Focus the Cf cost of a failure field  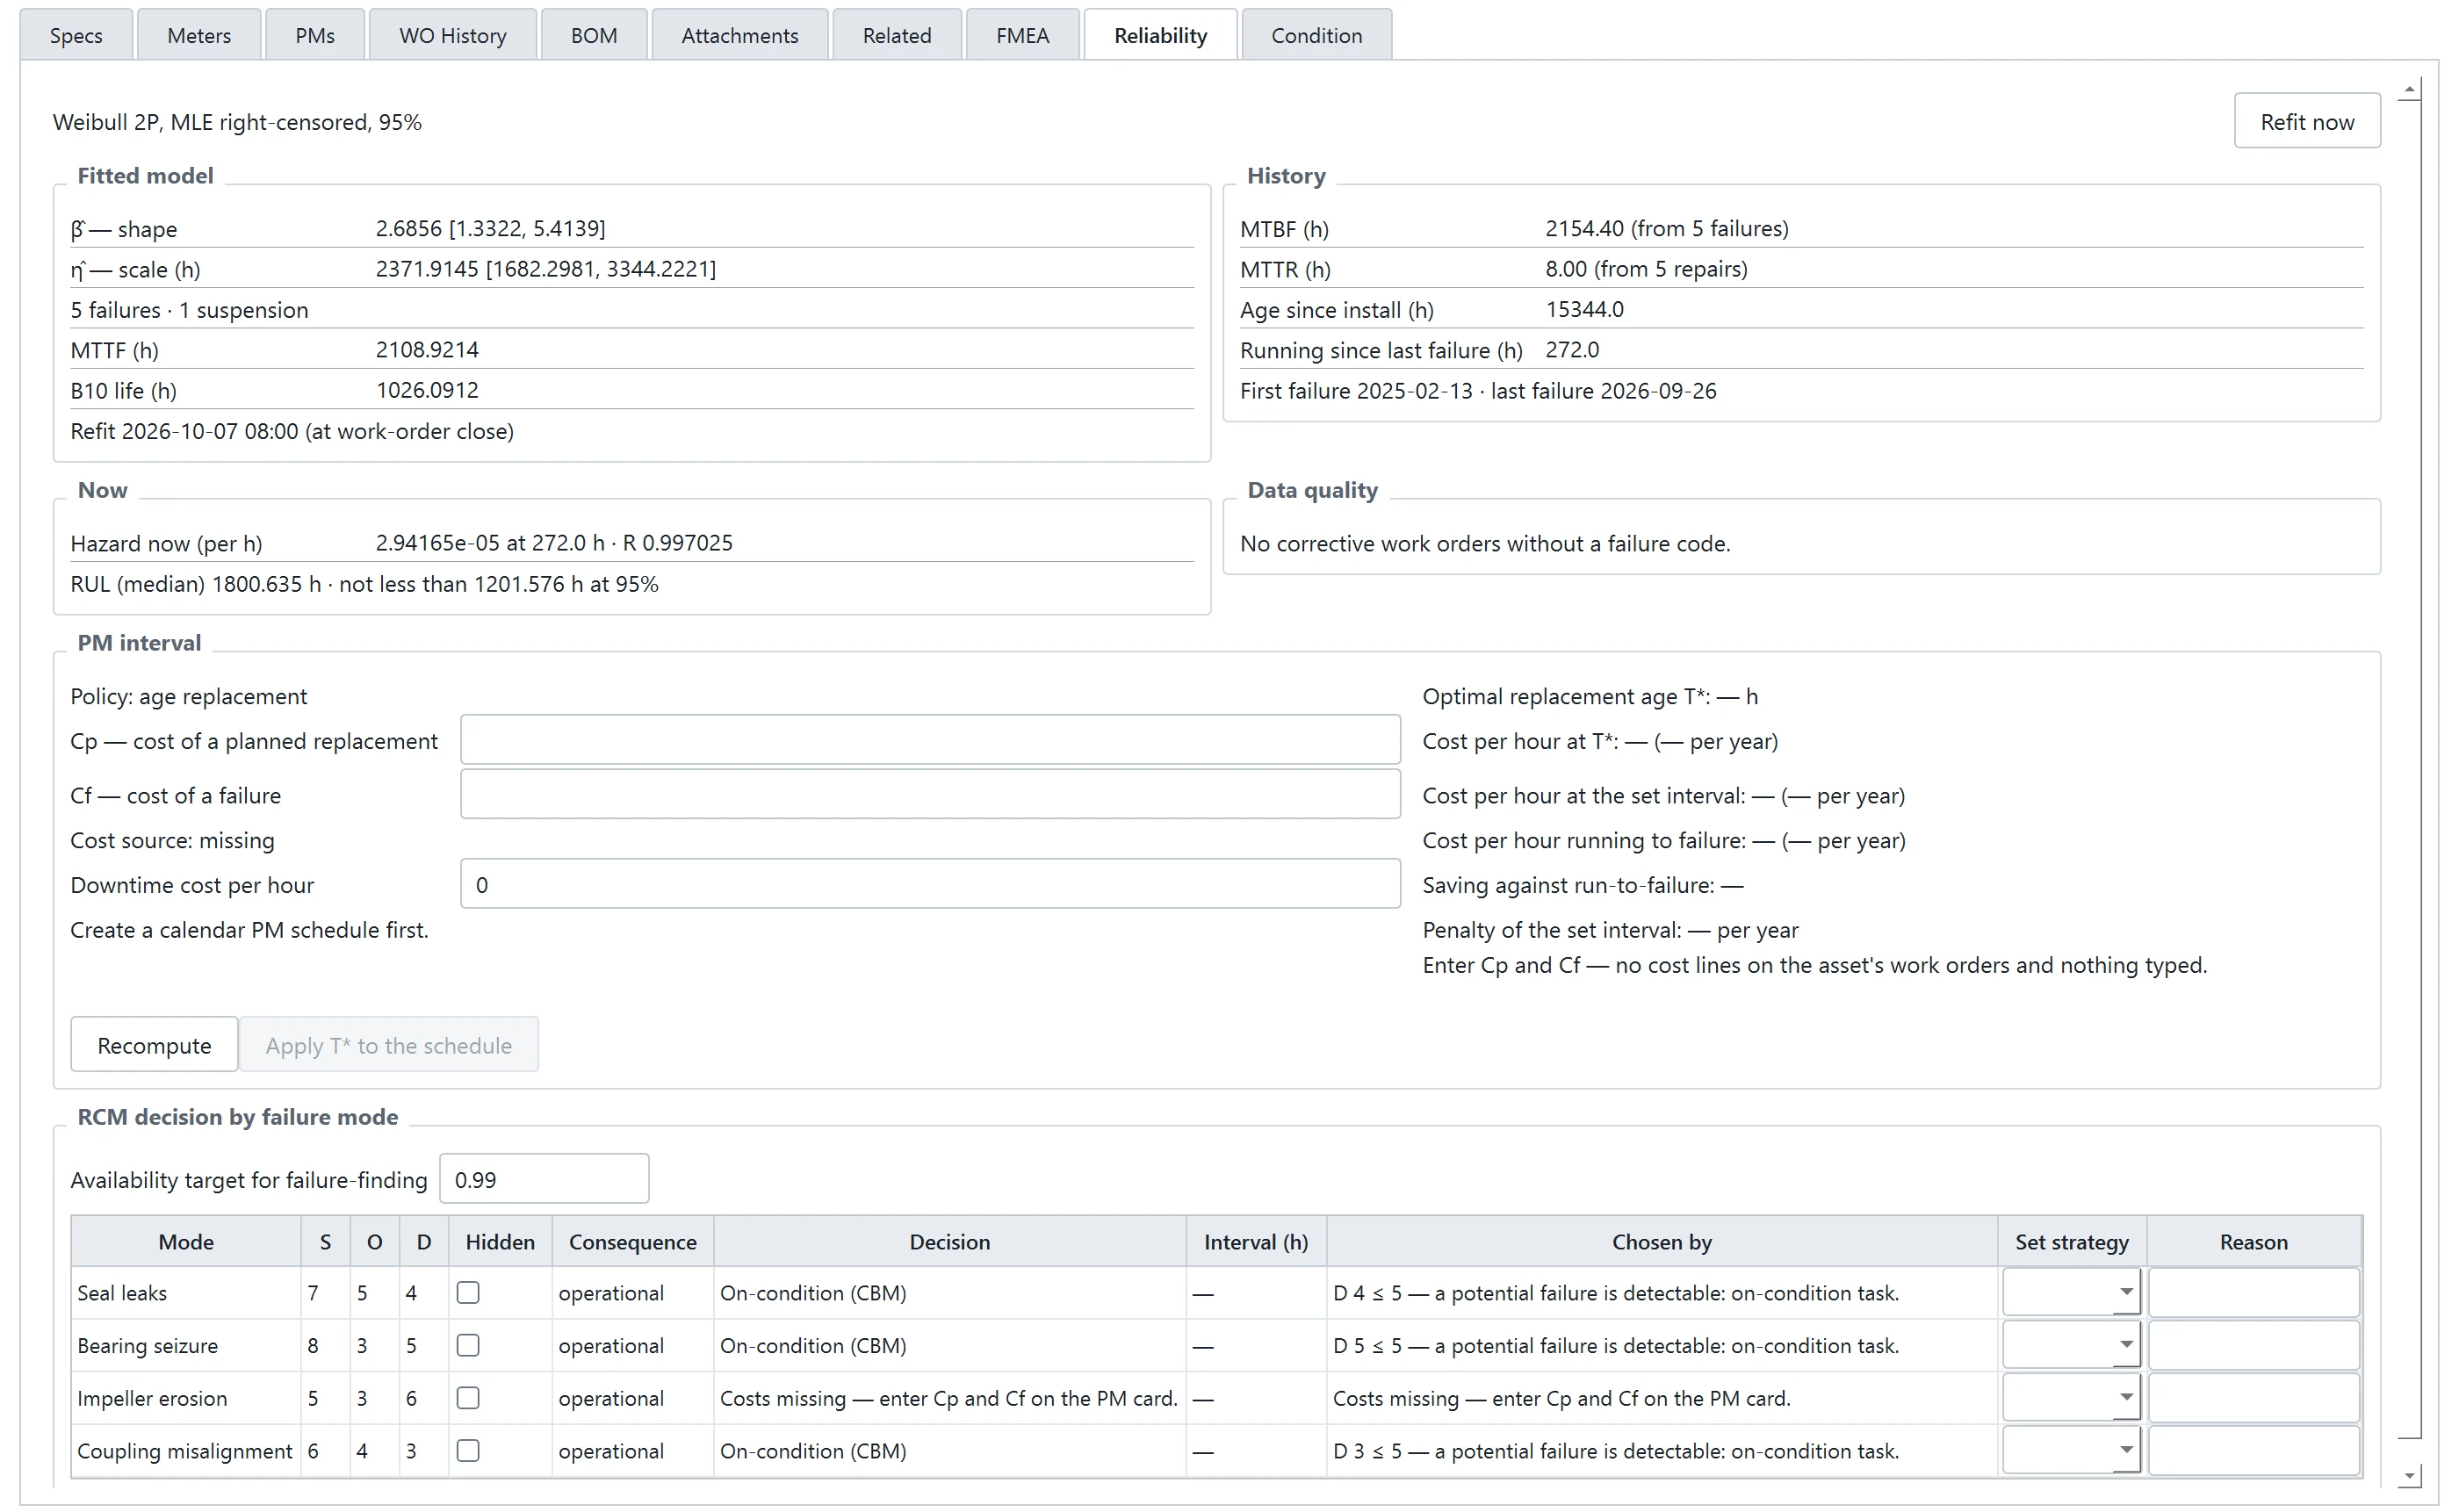930,794
